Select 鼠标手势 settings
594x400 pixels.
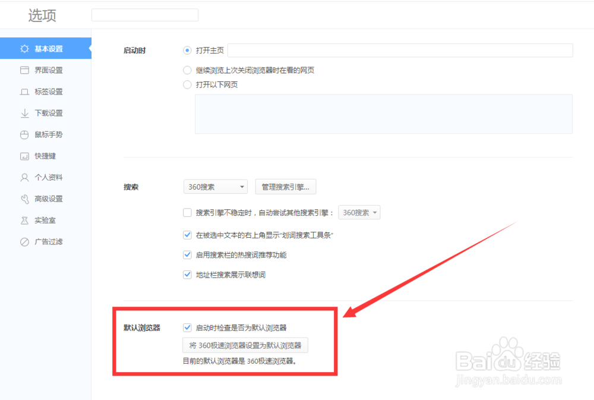click(46, 134)
